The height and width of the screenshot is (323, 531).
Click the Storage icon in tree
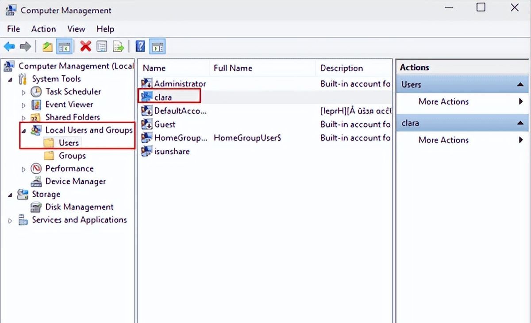pyautogui.click(x=23, y=195)
